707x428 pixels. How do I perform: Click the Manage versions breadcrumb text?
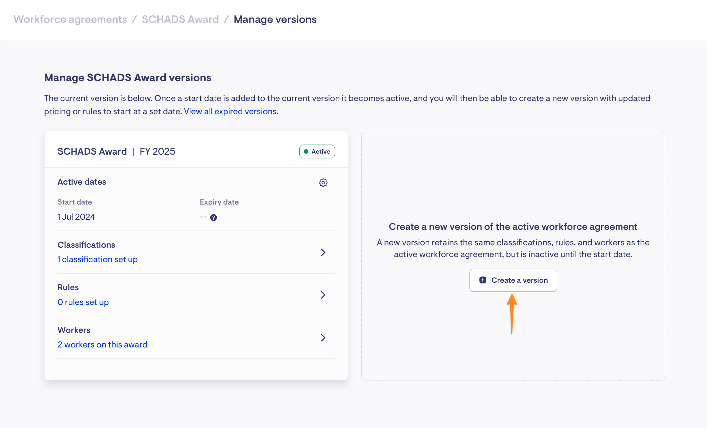coord(275,19)
